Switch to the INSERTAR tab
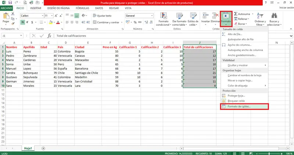Viewport: 294px width, 155px height. 36,8
